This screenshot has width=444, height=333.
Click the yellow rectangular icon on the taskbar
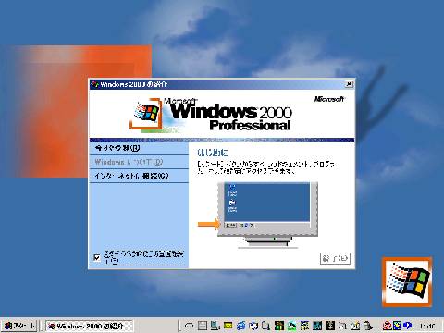click(x=228, y=326)
